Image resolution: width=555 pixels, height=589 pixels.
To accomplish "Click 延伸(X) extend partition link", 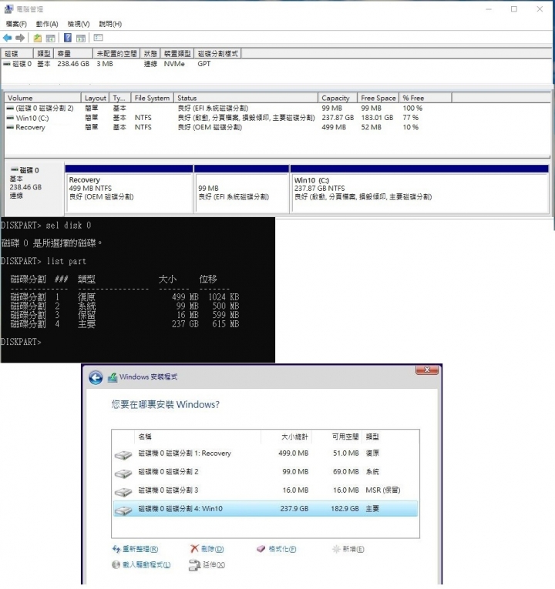I will pos(207,565).
